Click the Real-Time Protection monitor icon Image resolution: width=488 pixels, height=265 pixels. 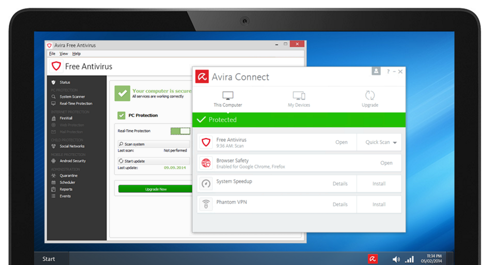[x=53, y=104]
